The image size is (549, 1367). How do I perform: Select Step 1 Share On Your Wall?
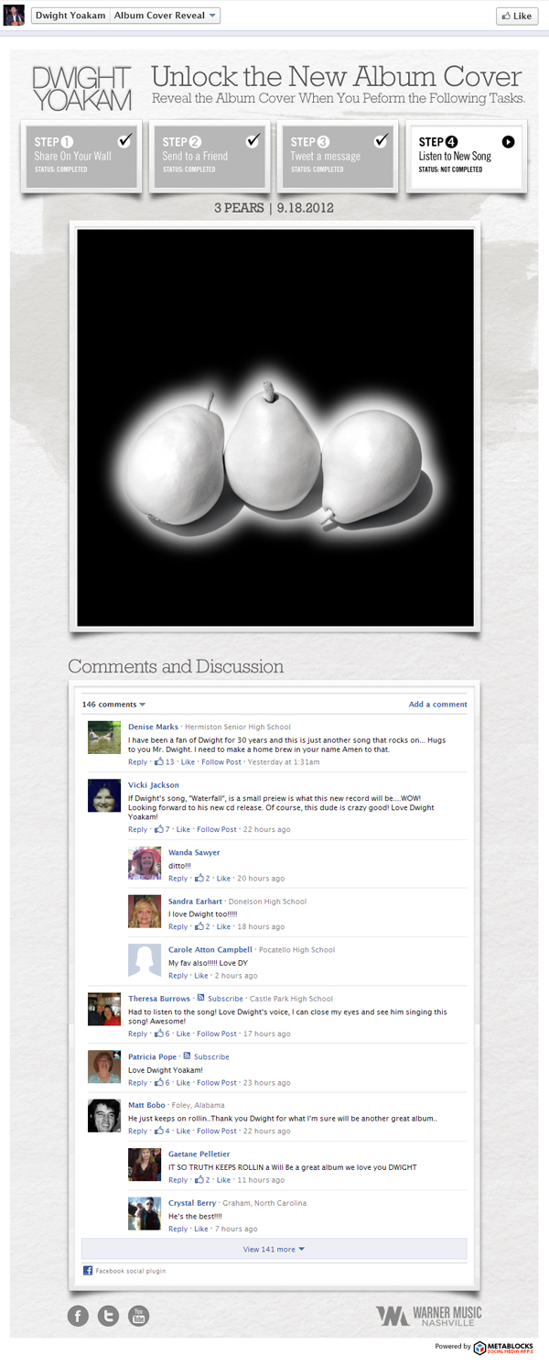point(82,155)
